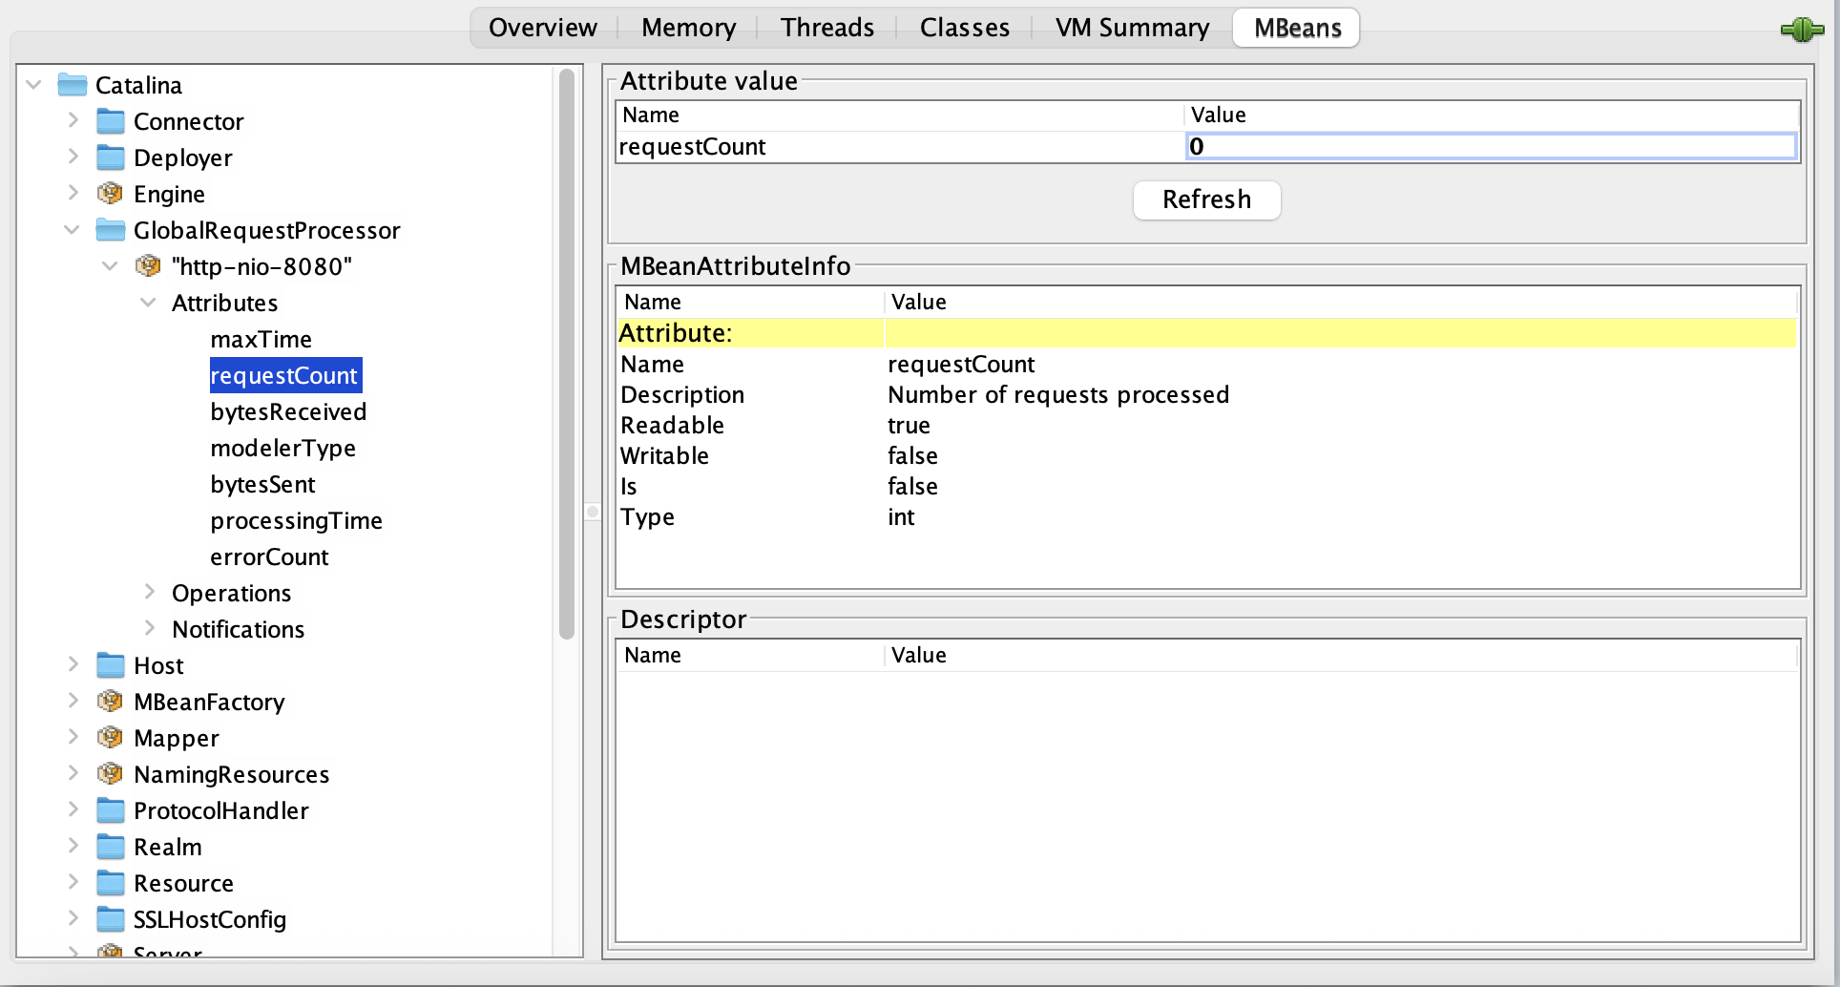The width and height of the screenshot is (1840, 987).
Task: Click the Engine MBean icon
Action: [x=110, y=194]
